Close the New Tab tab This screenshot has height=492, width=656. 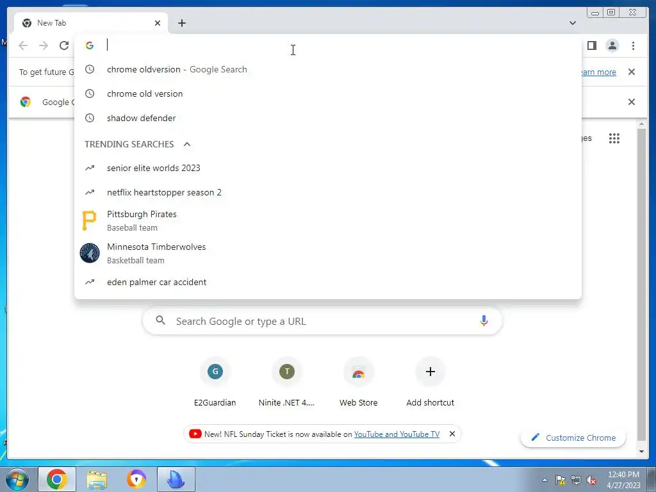[158, 23]
